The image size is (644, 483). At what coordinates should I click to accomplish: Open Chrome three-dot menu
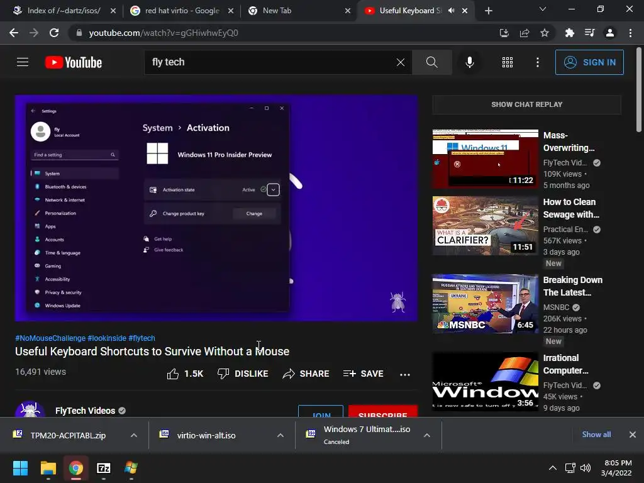click(630, 33)
